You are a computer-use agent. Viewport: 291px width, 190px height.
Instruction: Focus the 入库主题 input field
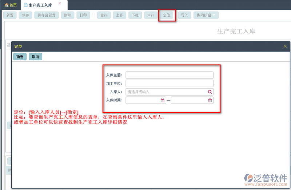(170, 75)
